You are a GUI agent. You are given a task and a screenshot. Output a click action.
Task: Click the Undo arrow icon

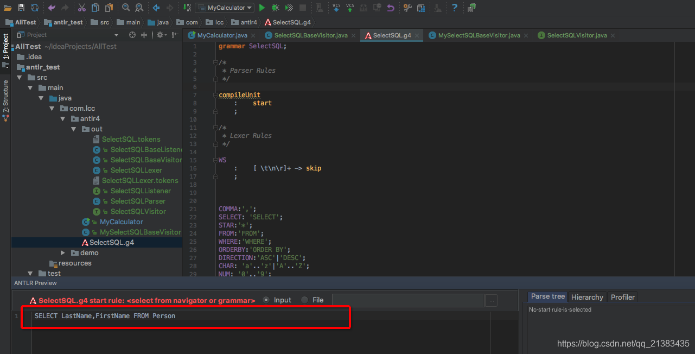52,8
